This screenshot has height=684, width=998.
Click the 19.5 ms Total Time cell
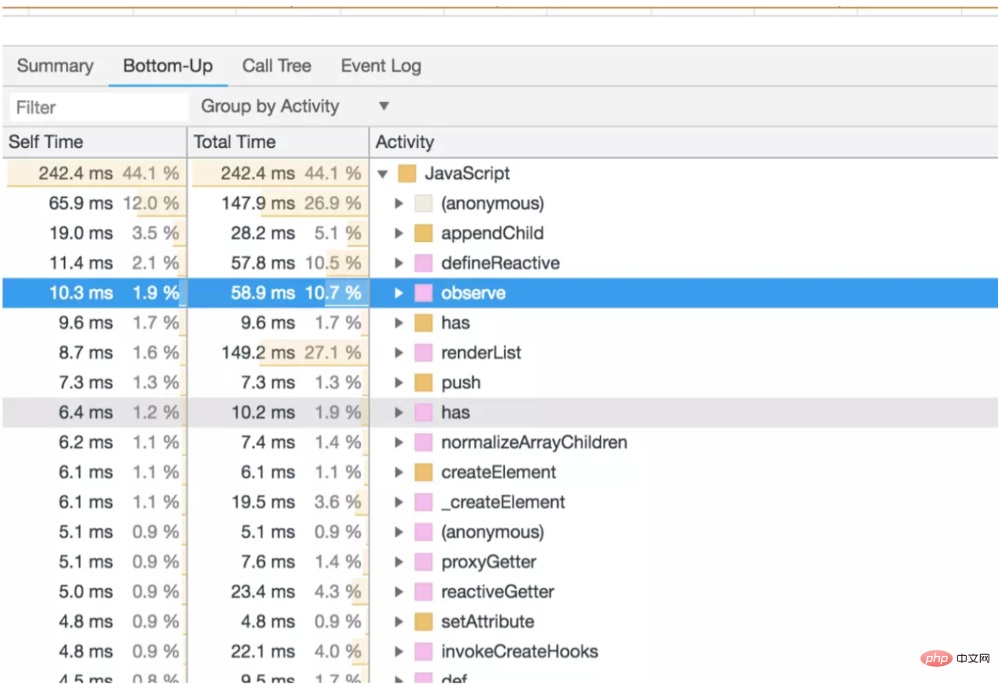click(278, 502)
